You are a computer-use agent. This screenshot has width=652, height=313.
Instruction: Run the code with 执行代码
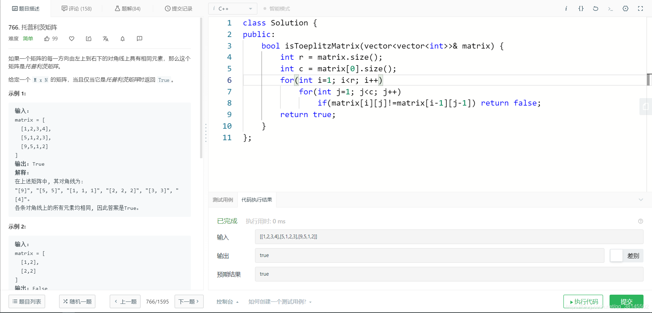(x=583, y=301)
